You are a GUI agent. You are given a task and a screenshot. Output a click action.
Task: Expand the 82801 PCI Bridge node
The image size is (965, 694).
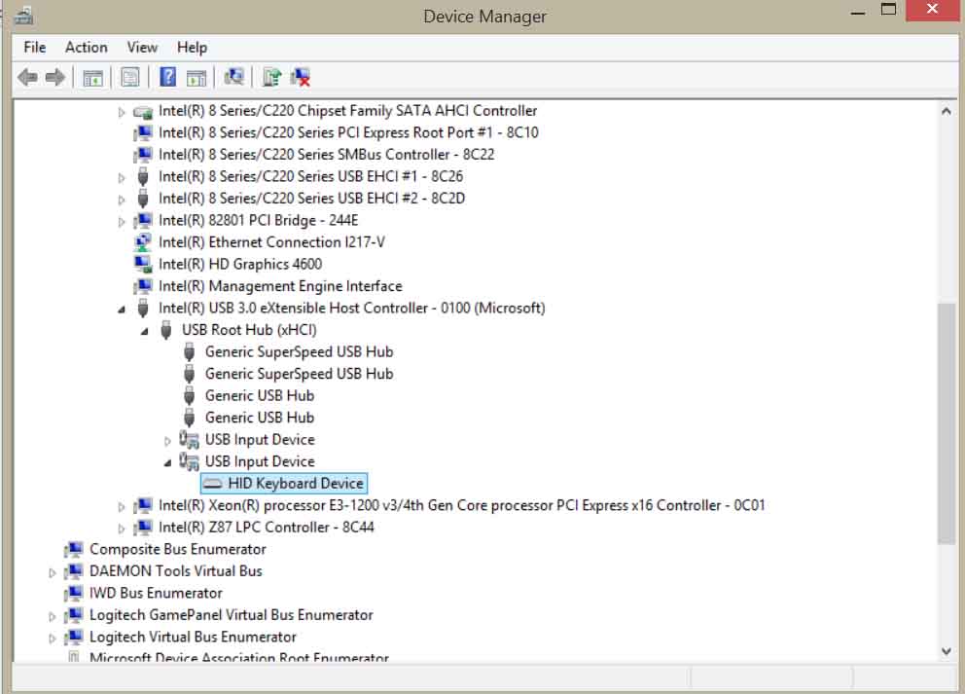coord(122,222)
